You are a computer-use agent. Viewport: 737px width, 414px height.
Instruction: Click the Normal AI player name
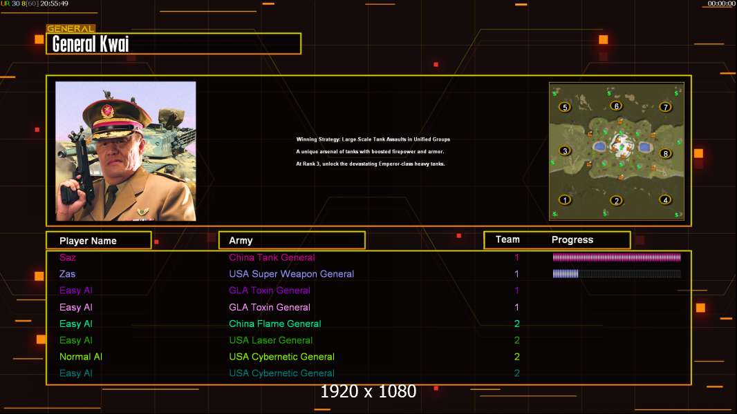pos(81,357)
